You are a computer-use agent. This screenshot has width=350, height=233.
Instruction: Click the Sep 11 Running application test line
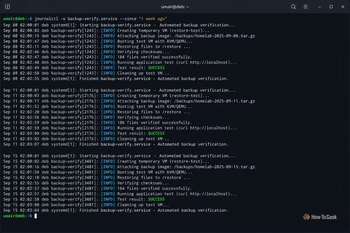tap(120, 128)
